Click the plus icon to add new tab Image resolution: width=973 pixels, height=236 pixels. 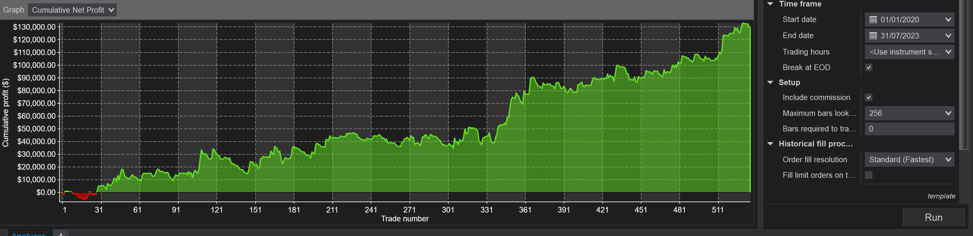click(x=61, y=234)
